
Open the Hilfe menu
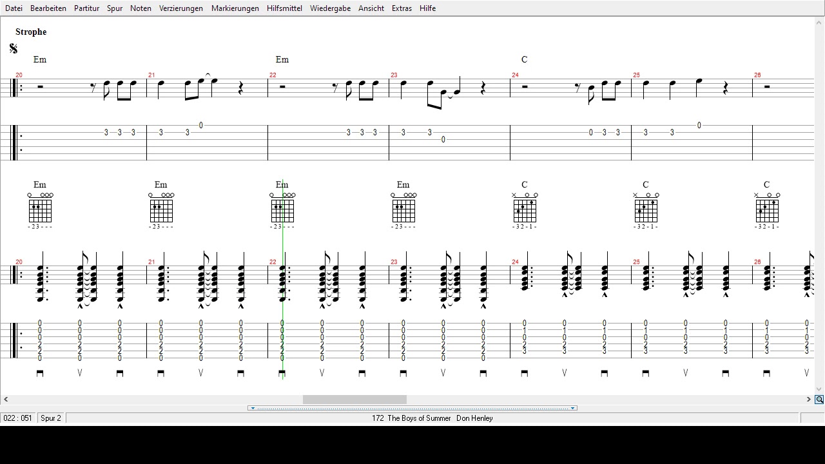pos(427,8)
